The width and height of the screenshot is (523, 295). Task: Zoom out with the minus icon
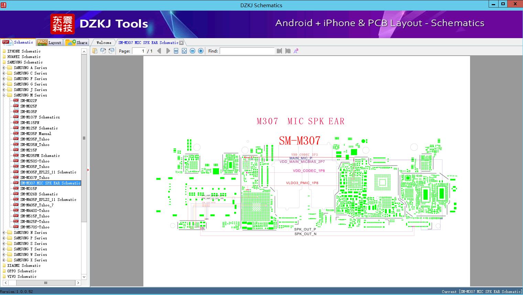point(193,51)
